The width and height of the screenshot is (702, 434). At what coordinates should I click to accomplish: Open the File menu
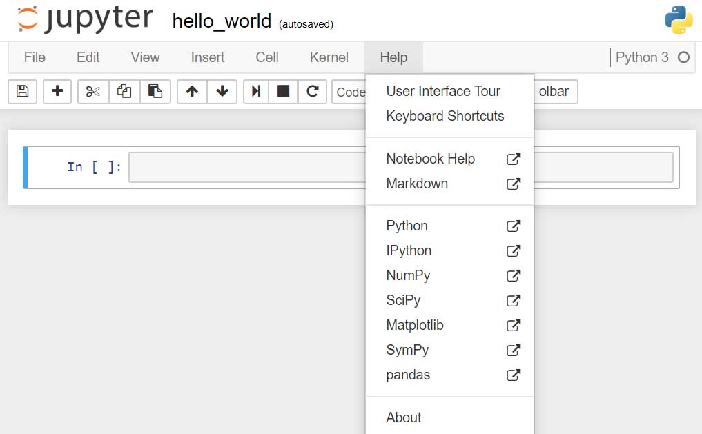[x=35, y=57]
